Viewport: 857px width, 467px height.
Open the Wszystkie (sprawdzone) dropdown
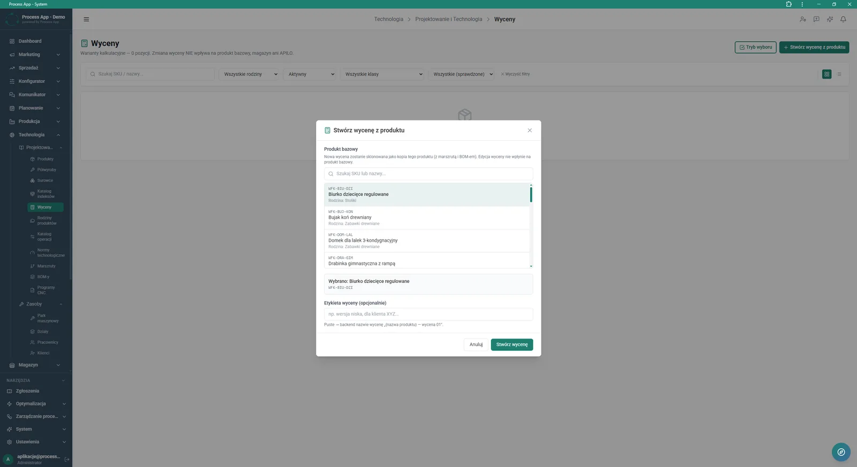(461, 74)
